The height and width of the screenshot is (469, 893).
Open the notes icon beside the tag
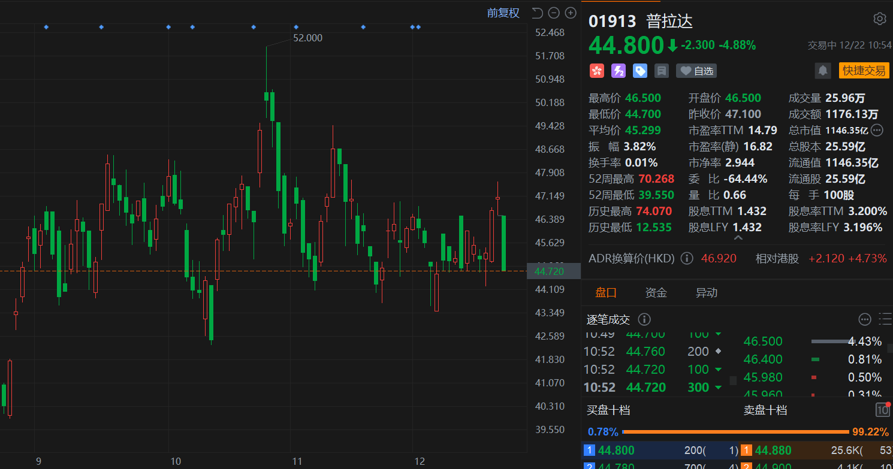662,71
